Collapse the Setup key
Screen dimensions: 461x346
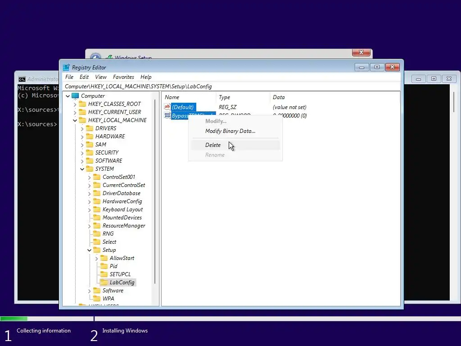90,250
